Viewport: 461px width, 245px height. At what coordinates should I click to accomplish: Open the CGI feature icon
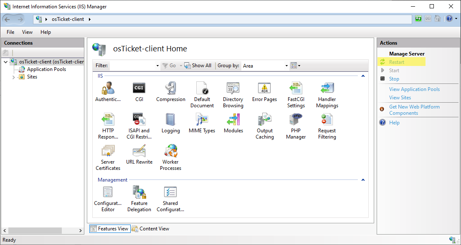tap(139, 92)
